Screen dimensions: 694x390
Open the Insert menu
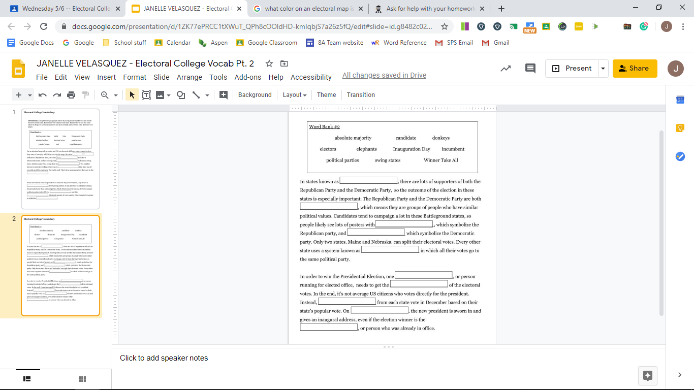[107, 77]
